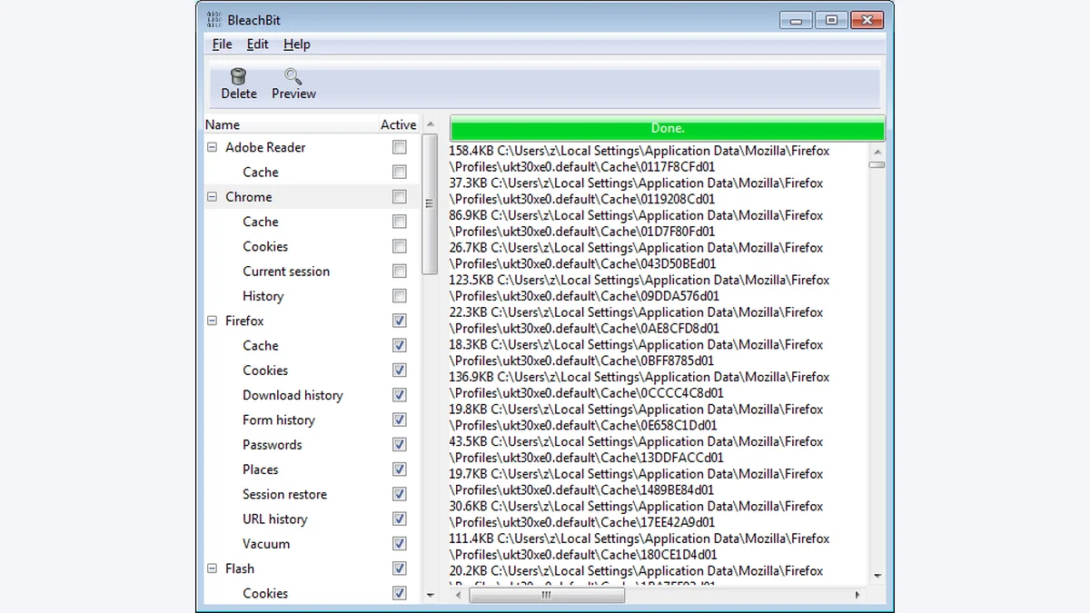
Task: Click the results log horizontal scrollbar thumb
Action: point(547,595)
